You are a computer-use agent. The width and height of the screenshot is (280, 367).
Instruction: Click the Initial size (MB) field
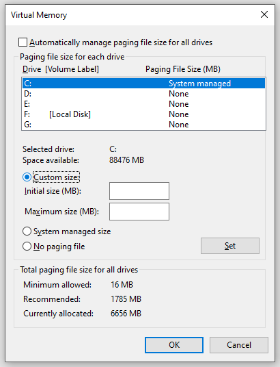(139, 191)
